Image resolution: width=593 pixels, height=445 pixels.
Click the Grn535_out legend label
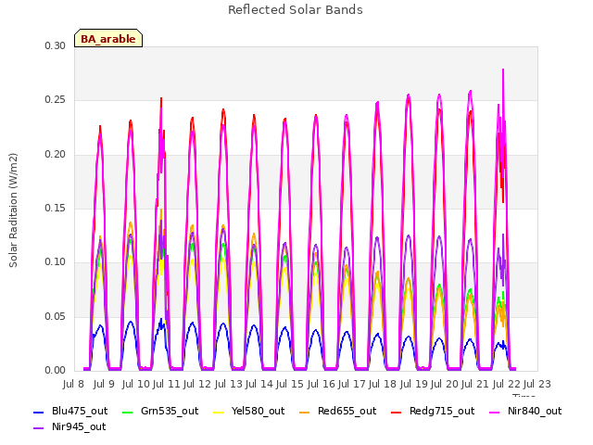[170, 411]
